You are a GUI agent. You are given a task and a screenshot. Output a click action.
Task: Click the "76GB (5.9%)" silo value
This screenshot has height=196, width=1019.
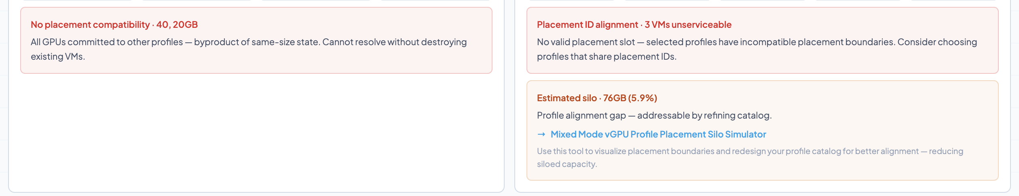[x=630, y=98]
